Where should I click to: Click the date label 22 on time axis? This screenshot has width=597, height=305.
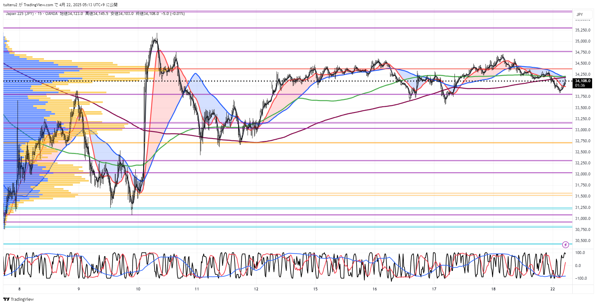[552, 289]
